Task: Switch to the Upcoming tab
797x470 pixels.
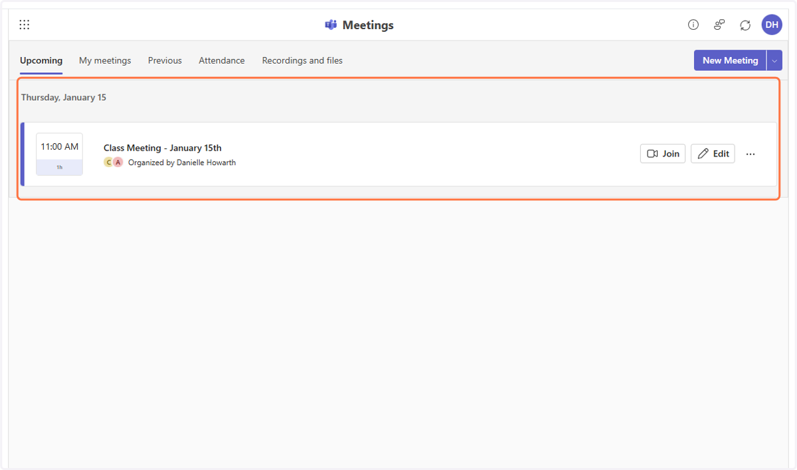Action: [41, 60]
